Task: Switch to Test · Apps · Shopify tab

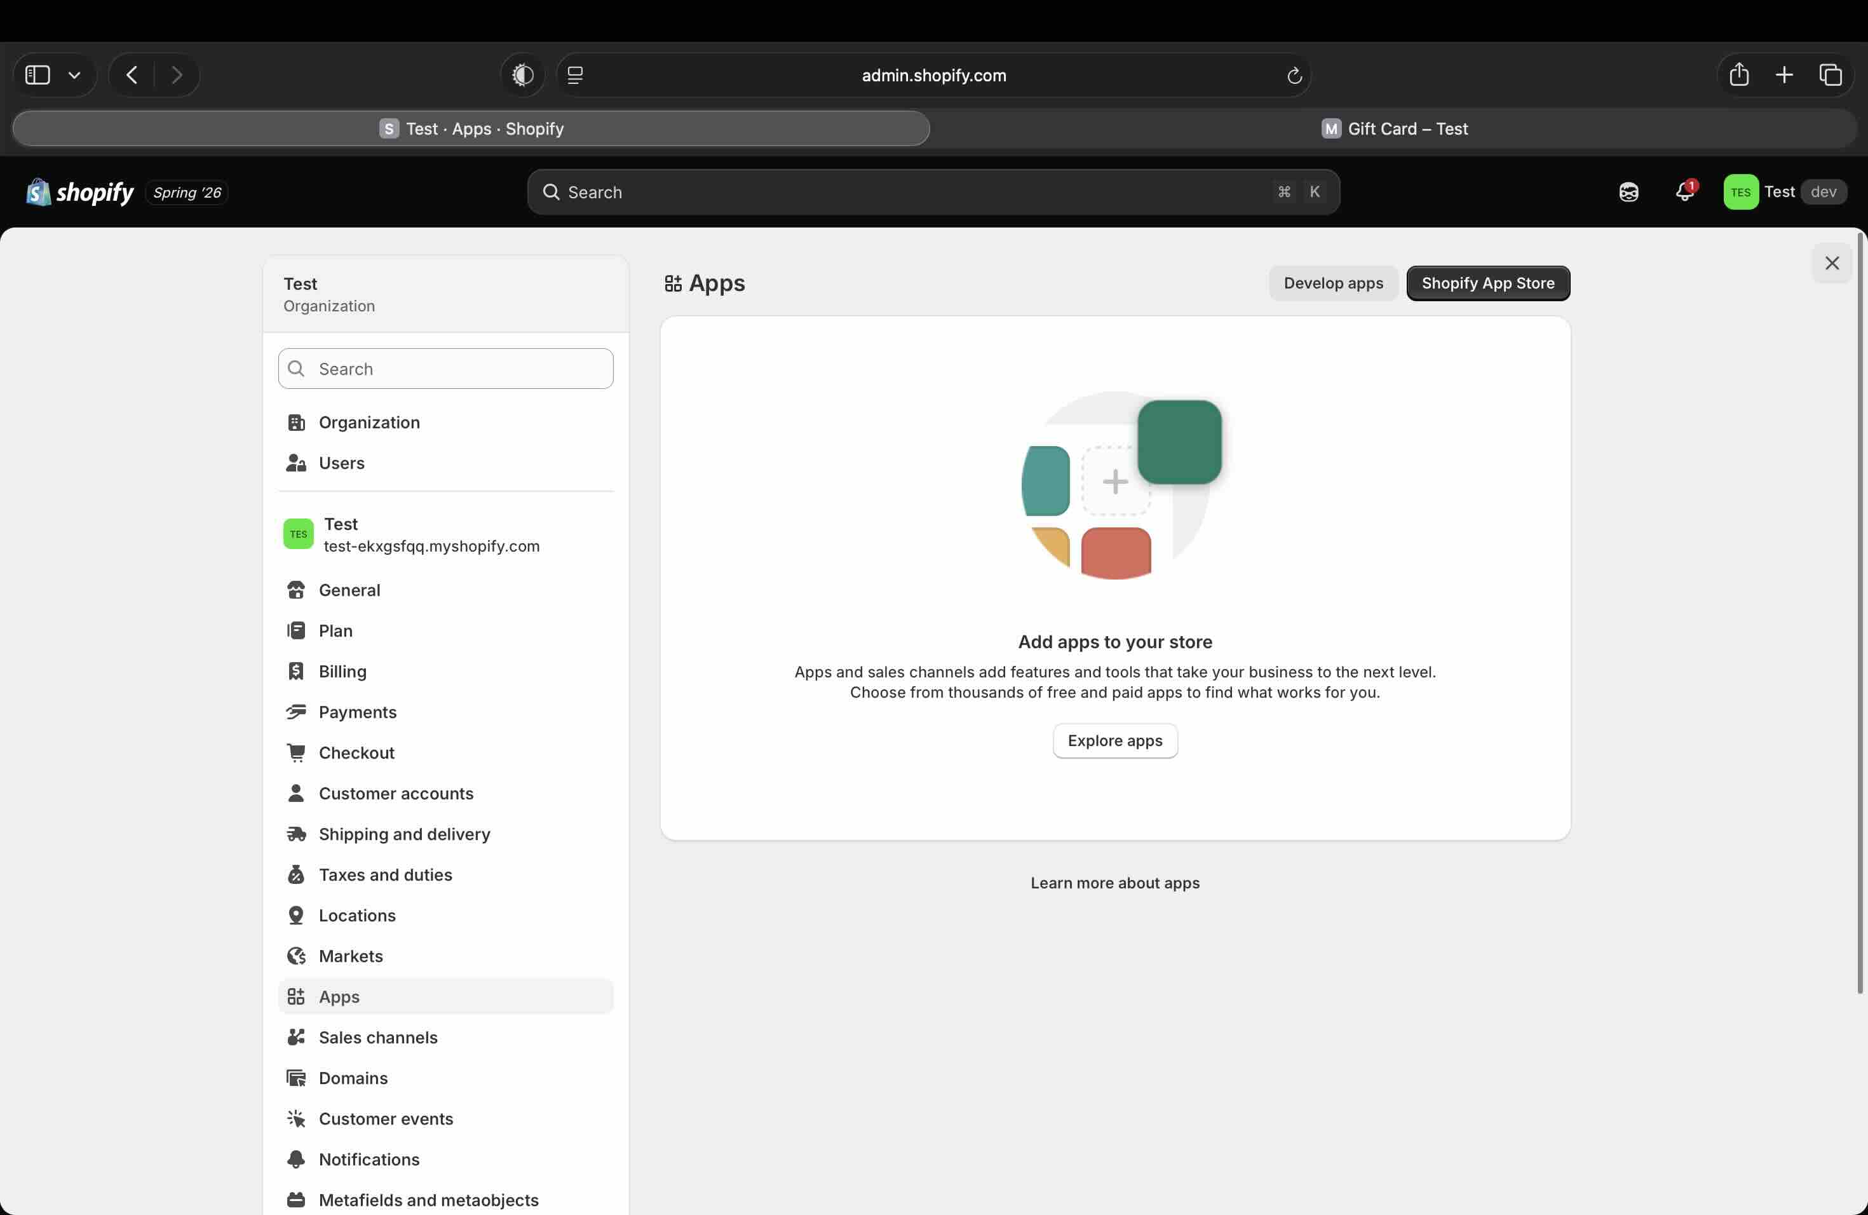Action: tap(471, 129)
